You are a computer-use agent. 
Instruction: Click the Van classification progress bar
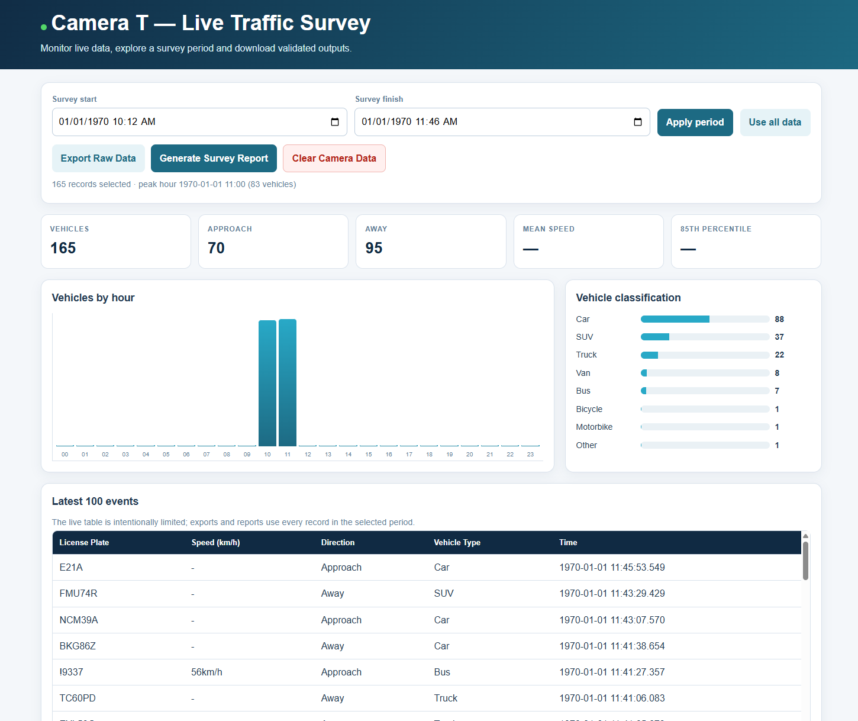[x=705, y=373]
